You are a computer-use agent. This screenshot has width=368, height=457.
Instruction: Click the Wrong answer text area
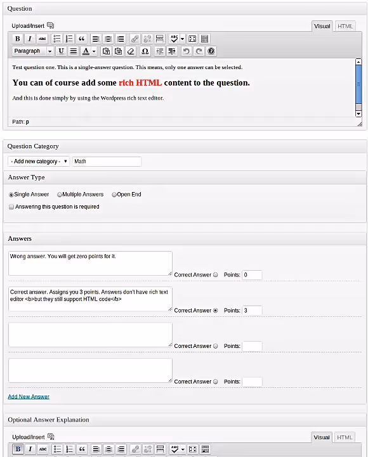90,264
